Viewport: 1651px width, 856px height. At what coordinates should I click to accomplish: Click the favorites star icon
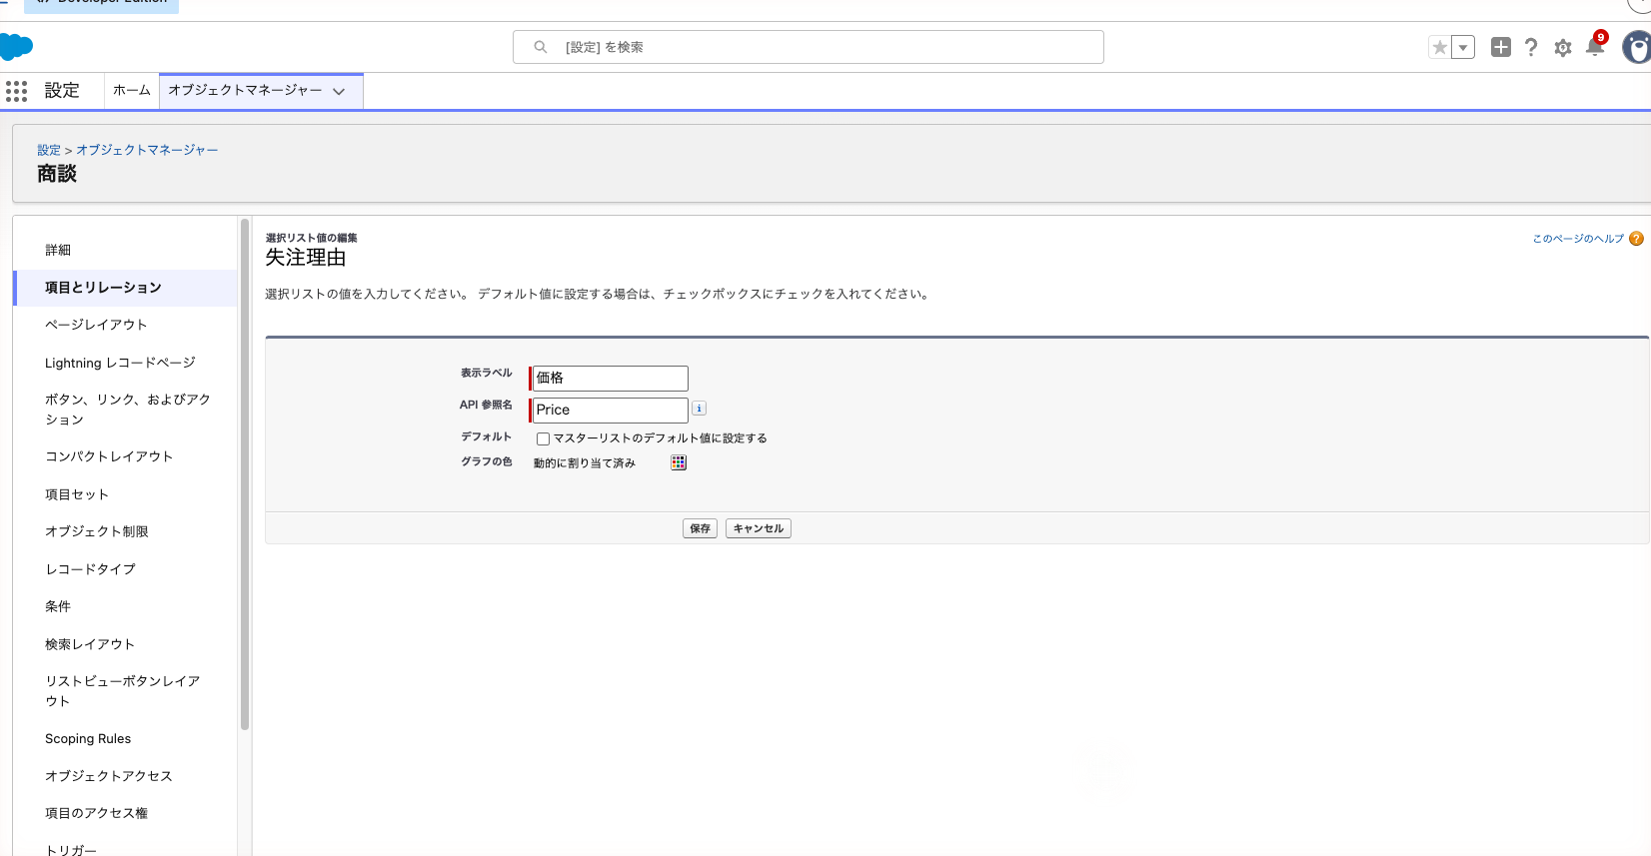pyautogui.click(x=1439, y=47)
